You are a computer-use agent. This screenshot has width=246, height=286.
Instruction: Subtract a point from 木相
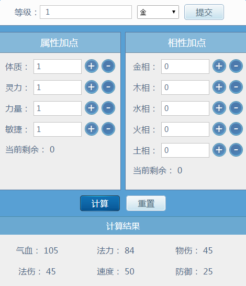236,87
